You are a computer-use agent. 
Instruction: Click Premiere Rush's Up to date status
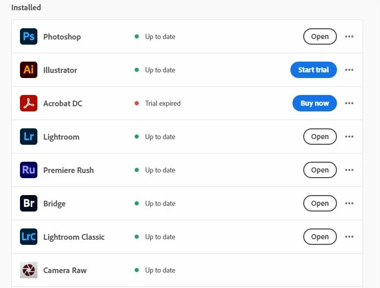(x=160, y=170)
